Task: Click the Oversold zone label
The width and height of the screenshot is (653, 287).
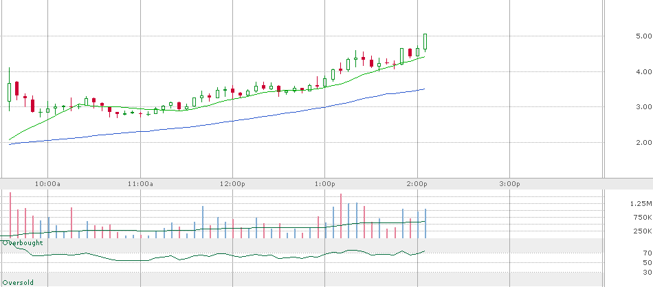Action: coord(18,282)
